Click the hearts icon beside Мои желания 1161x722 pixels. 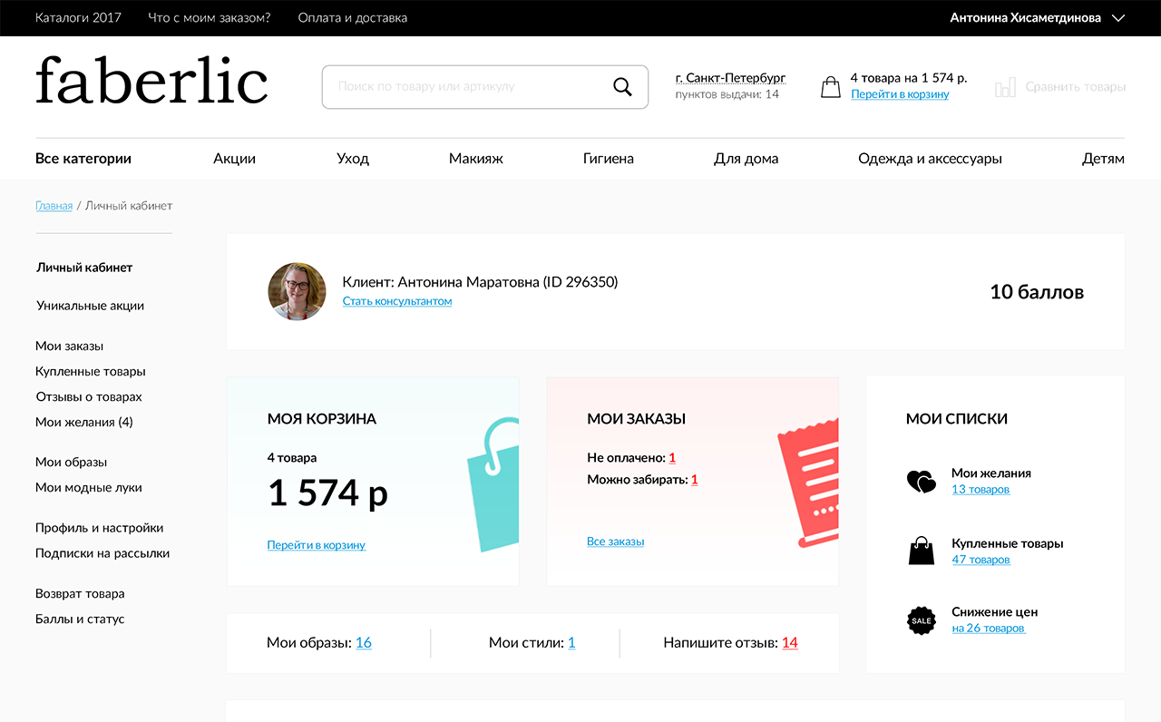pyautogui.click(x=922, y=482)
